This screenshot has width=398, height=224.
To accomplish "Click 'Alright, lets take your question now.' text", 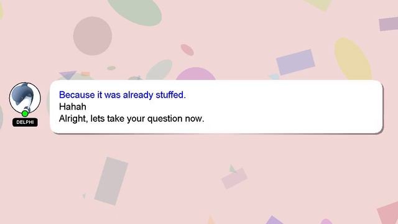I will click(131, 119).
